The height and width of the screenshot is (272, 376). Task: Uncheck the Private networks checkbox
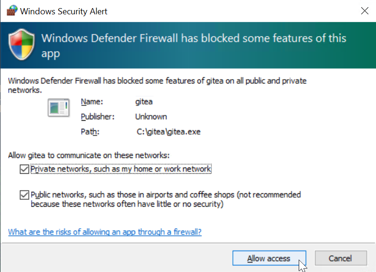tap(24, 169)
